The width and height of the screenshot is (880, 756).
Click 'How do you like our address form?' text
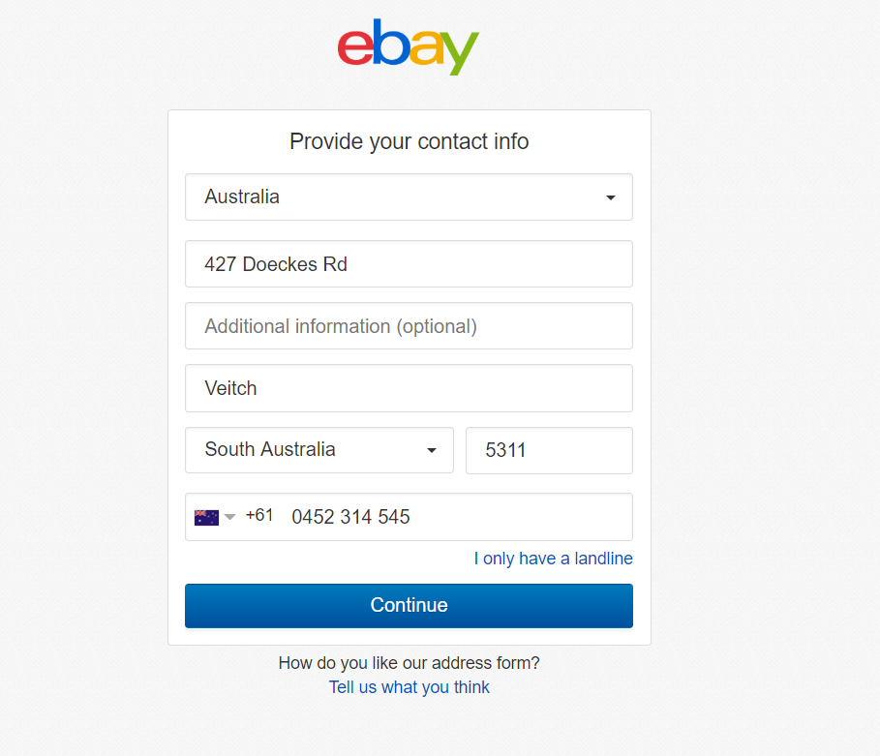pos(409,663)
